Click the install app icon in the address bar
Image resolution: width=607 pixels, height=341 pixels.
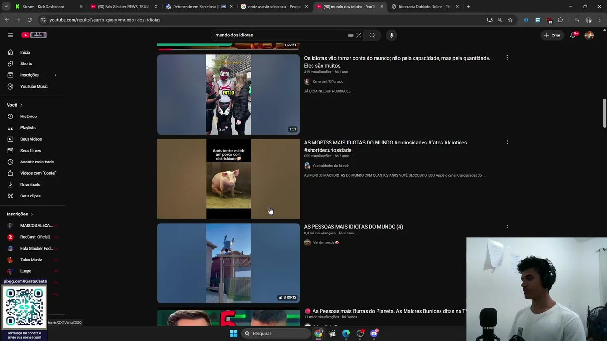490,20
